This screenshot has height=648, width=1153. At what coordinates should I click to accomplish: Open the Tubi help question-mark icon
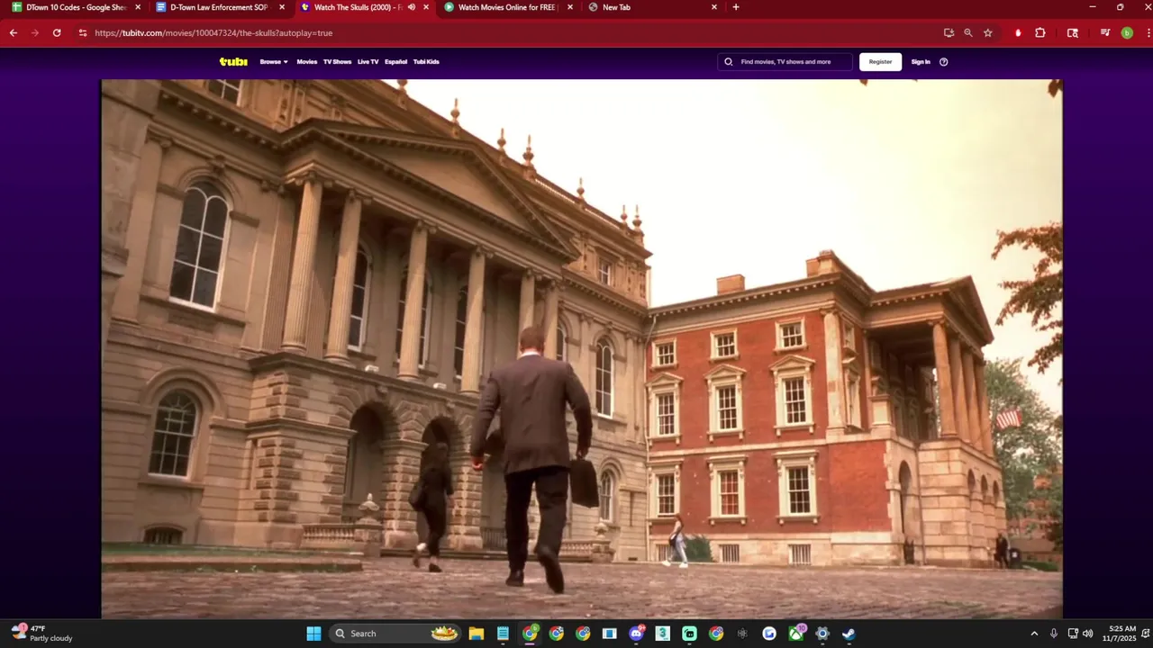944,62
